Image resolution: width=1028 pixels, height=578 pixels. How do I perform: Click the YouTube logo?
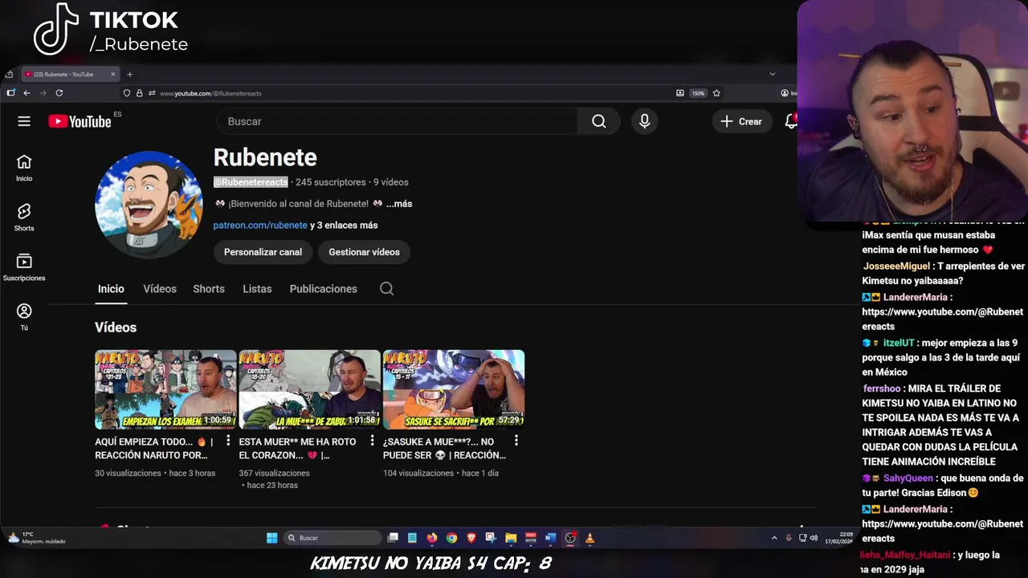point(80,121)
